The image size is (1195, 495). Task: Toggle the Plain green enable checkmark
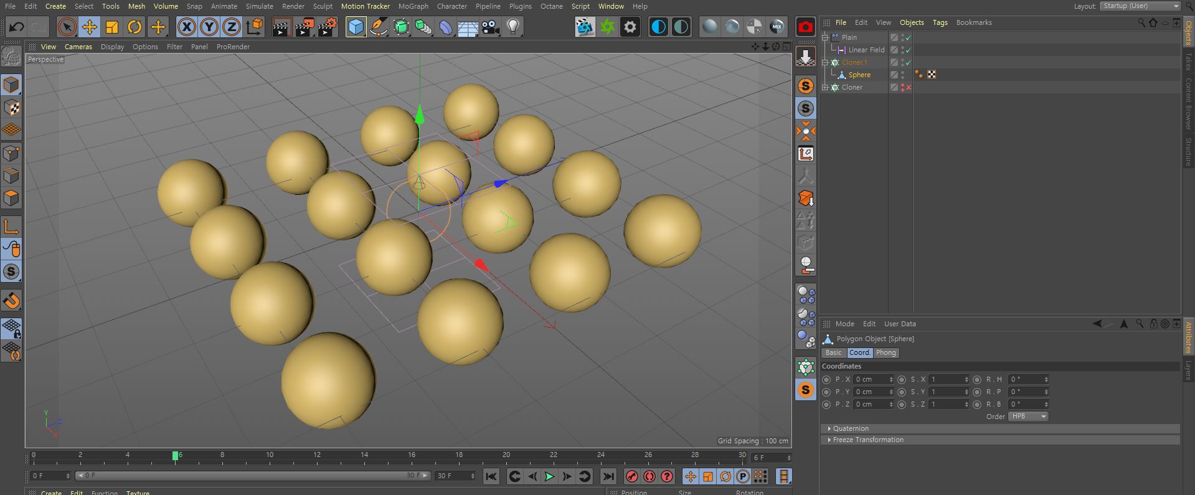point(909,37)
